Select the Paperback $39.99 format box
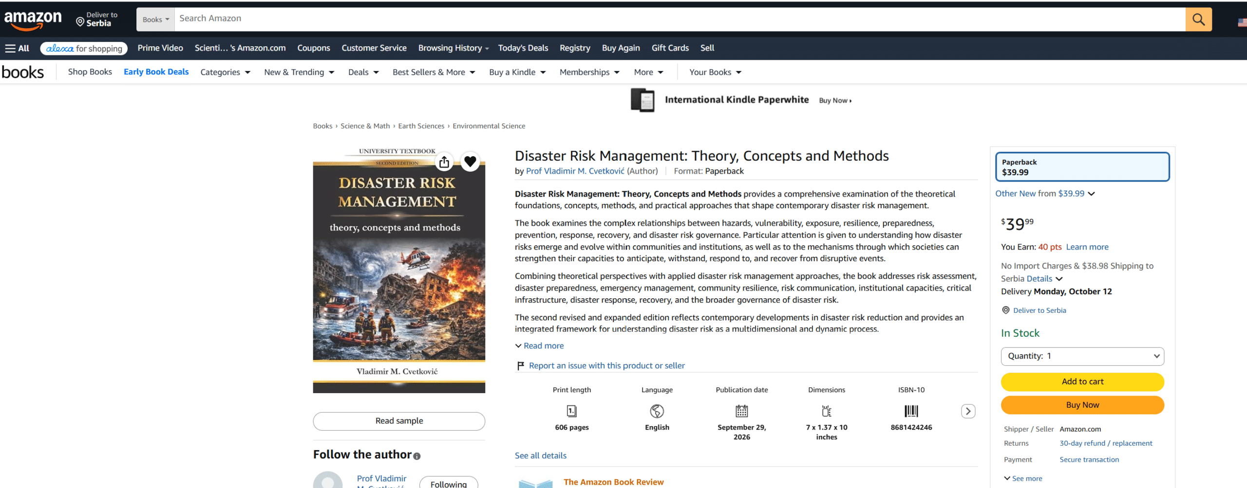The width and height of the screenshot is (1247, 488). [1082, 167]
